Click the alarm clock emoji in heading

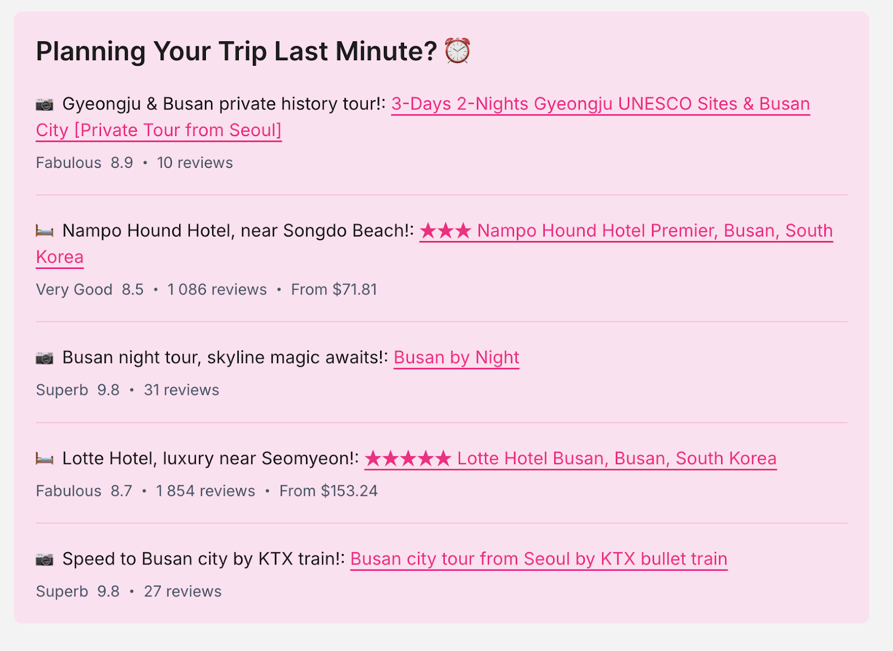pos(457,51)
